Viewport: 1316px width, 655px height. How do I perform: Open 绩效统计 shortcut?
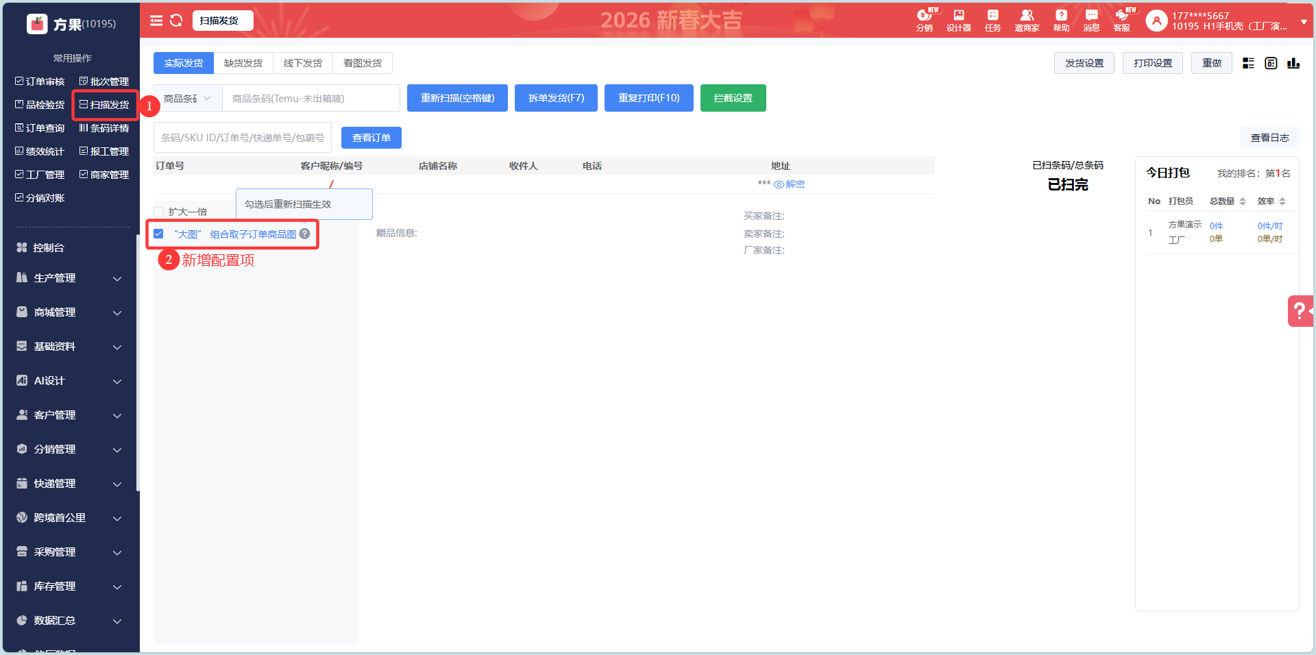[40, 151]
